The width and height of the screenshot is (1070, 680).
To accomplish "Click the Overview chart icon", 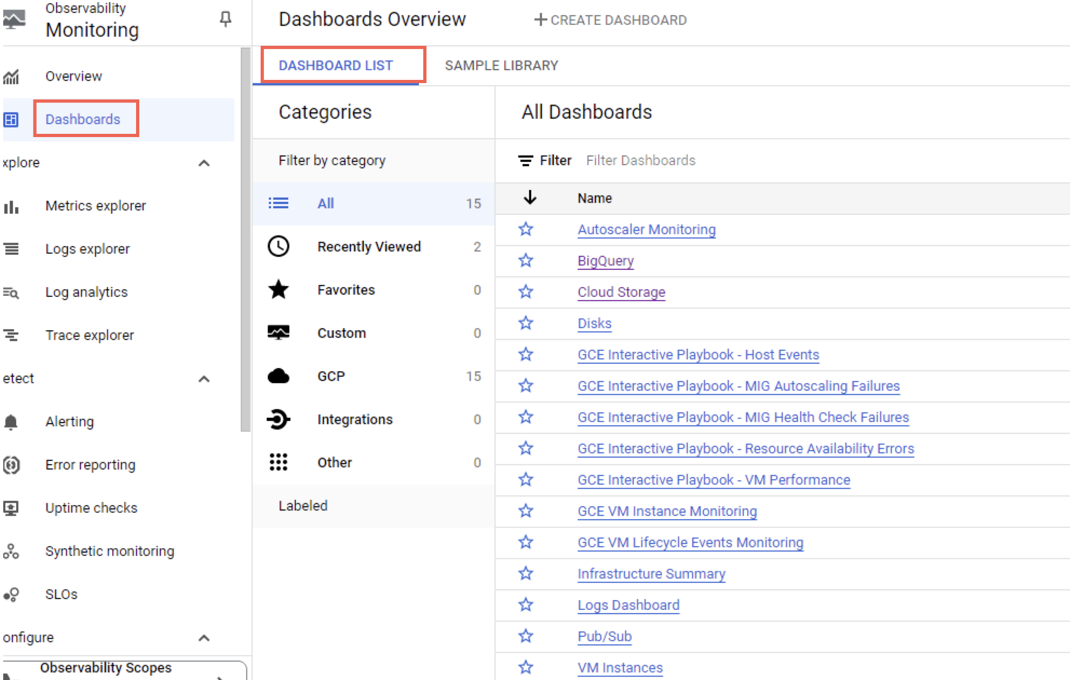I will [11, 77].
